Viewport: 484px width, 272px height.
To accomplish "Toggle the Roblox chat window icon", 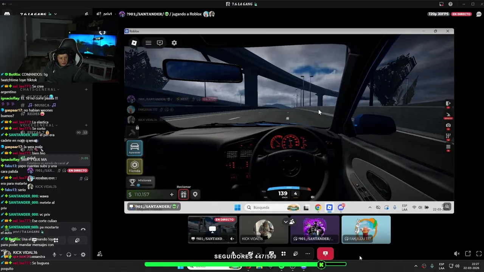I will pyautogui.click(x=160, y=43).
